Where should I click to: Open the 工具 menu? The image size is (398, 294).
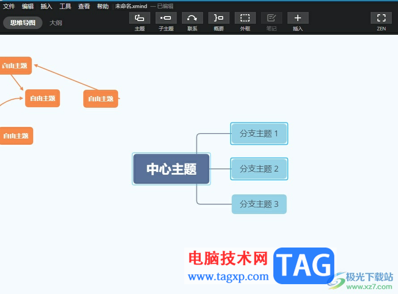click(65, 6)
